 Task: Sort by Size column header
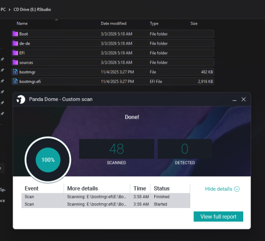coord(194,23)
